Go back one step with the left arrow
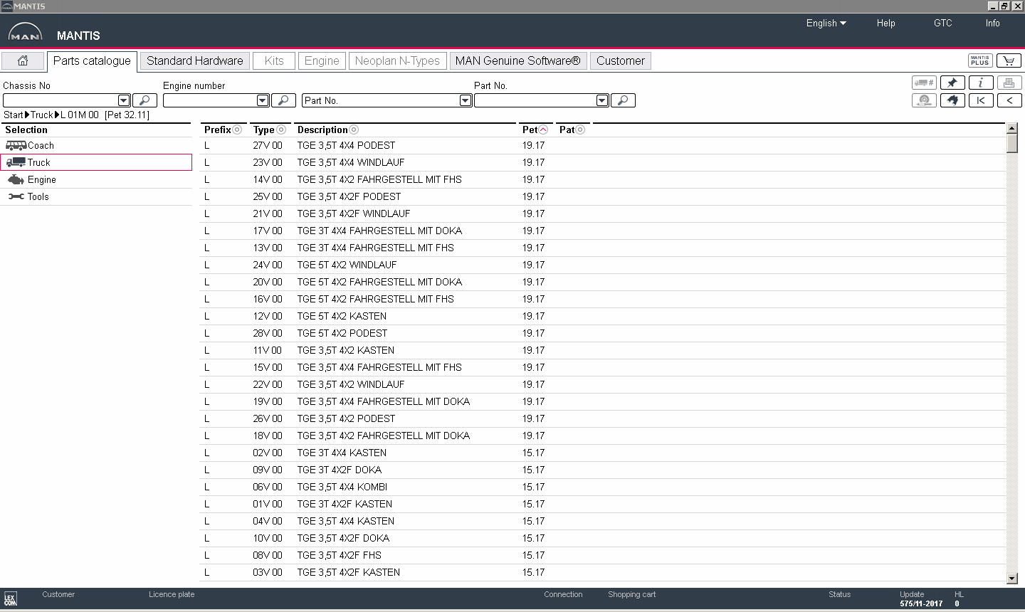This screenshot has height=612, width=1025. (1009, 100)
